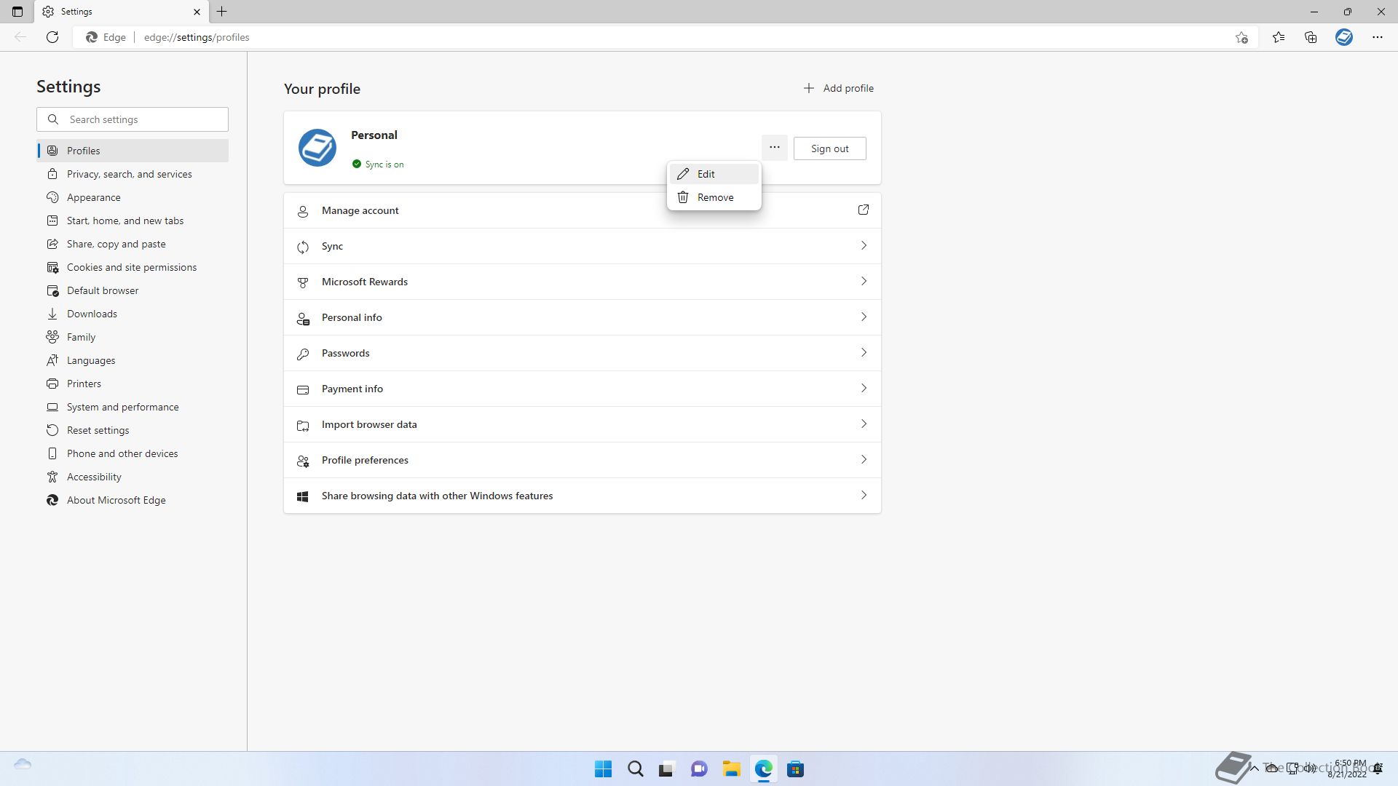Open Cookies and site permissions
This screenshot has height=786, width=1398.
133,267
